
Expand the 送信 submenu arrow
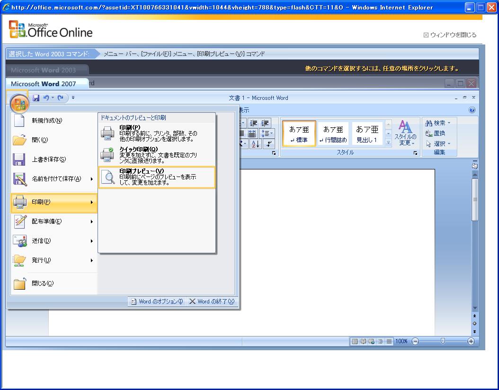pyautogui.click(x=92, y=241)
